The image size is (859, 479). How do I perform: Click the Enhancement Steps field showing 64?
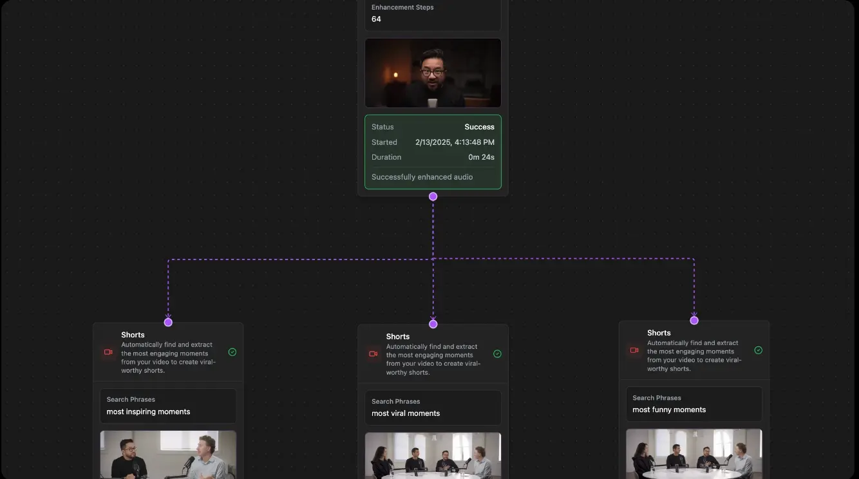click(x=433, y=14)
